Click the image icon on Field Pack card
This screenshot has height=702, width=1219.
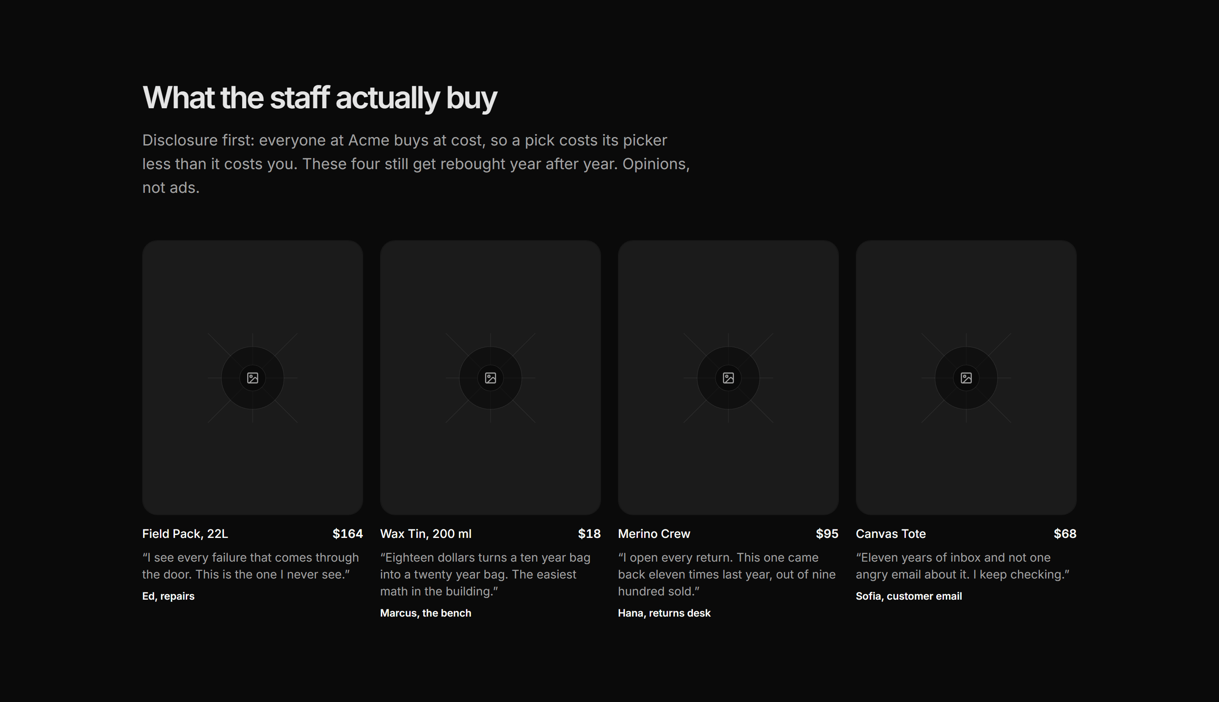click(x=252, y=378)
